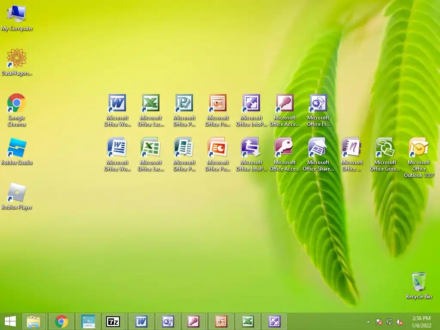Select the Excel 2003 shortcut with green X
This screenshot has width=440, height=330.
[151, 110]
